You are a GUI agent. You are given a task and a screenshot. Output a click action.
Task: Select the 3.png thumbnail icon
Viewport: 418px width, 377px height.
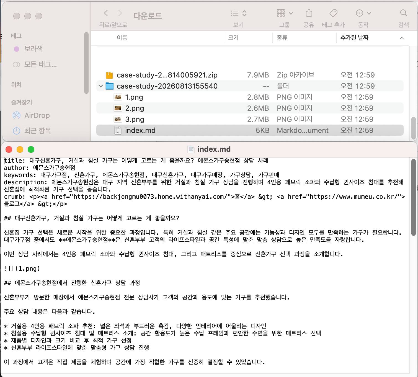click(x=118, y=119)
